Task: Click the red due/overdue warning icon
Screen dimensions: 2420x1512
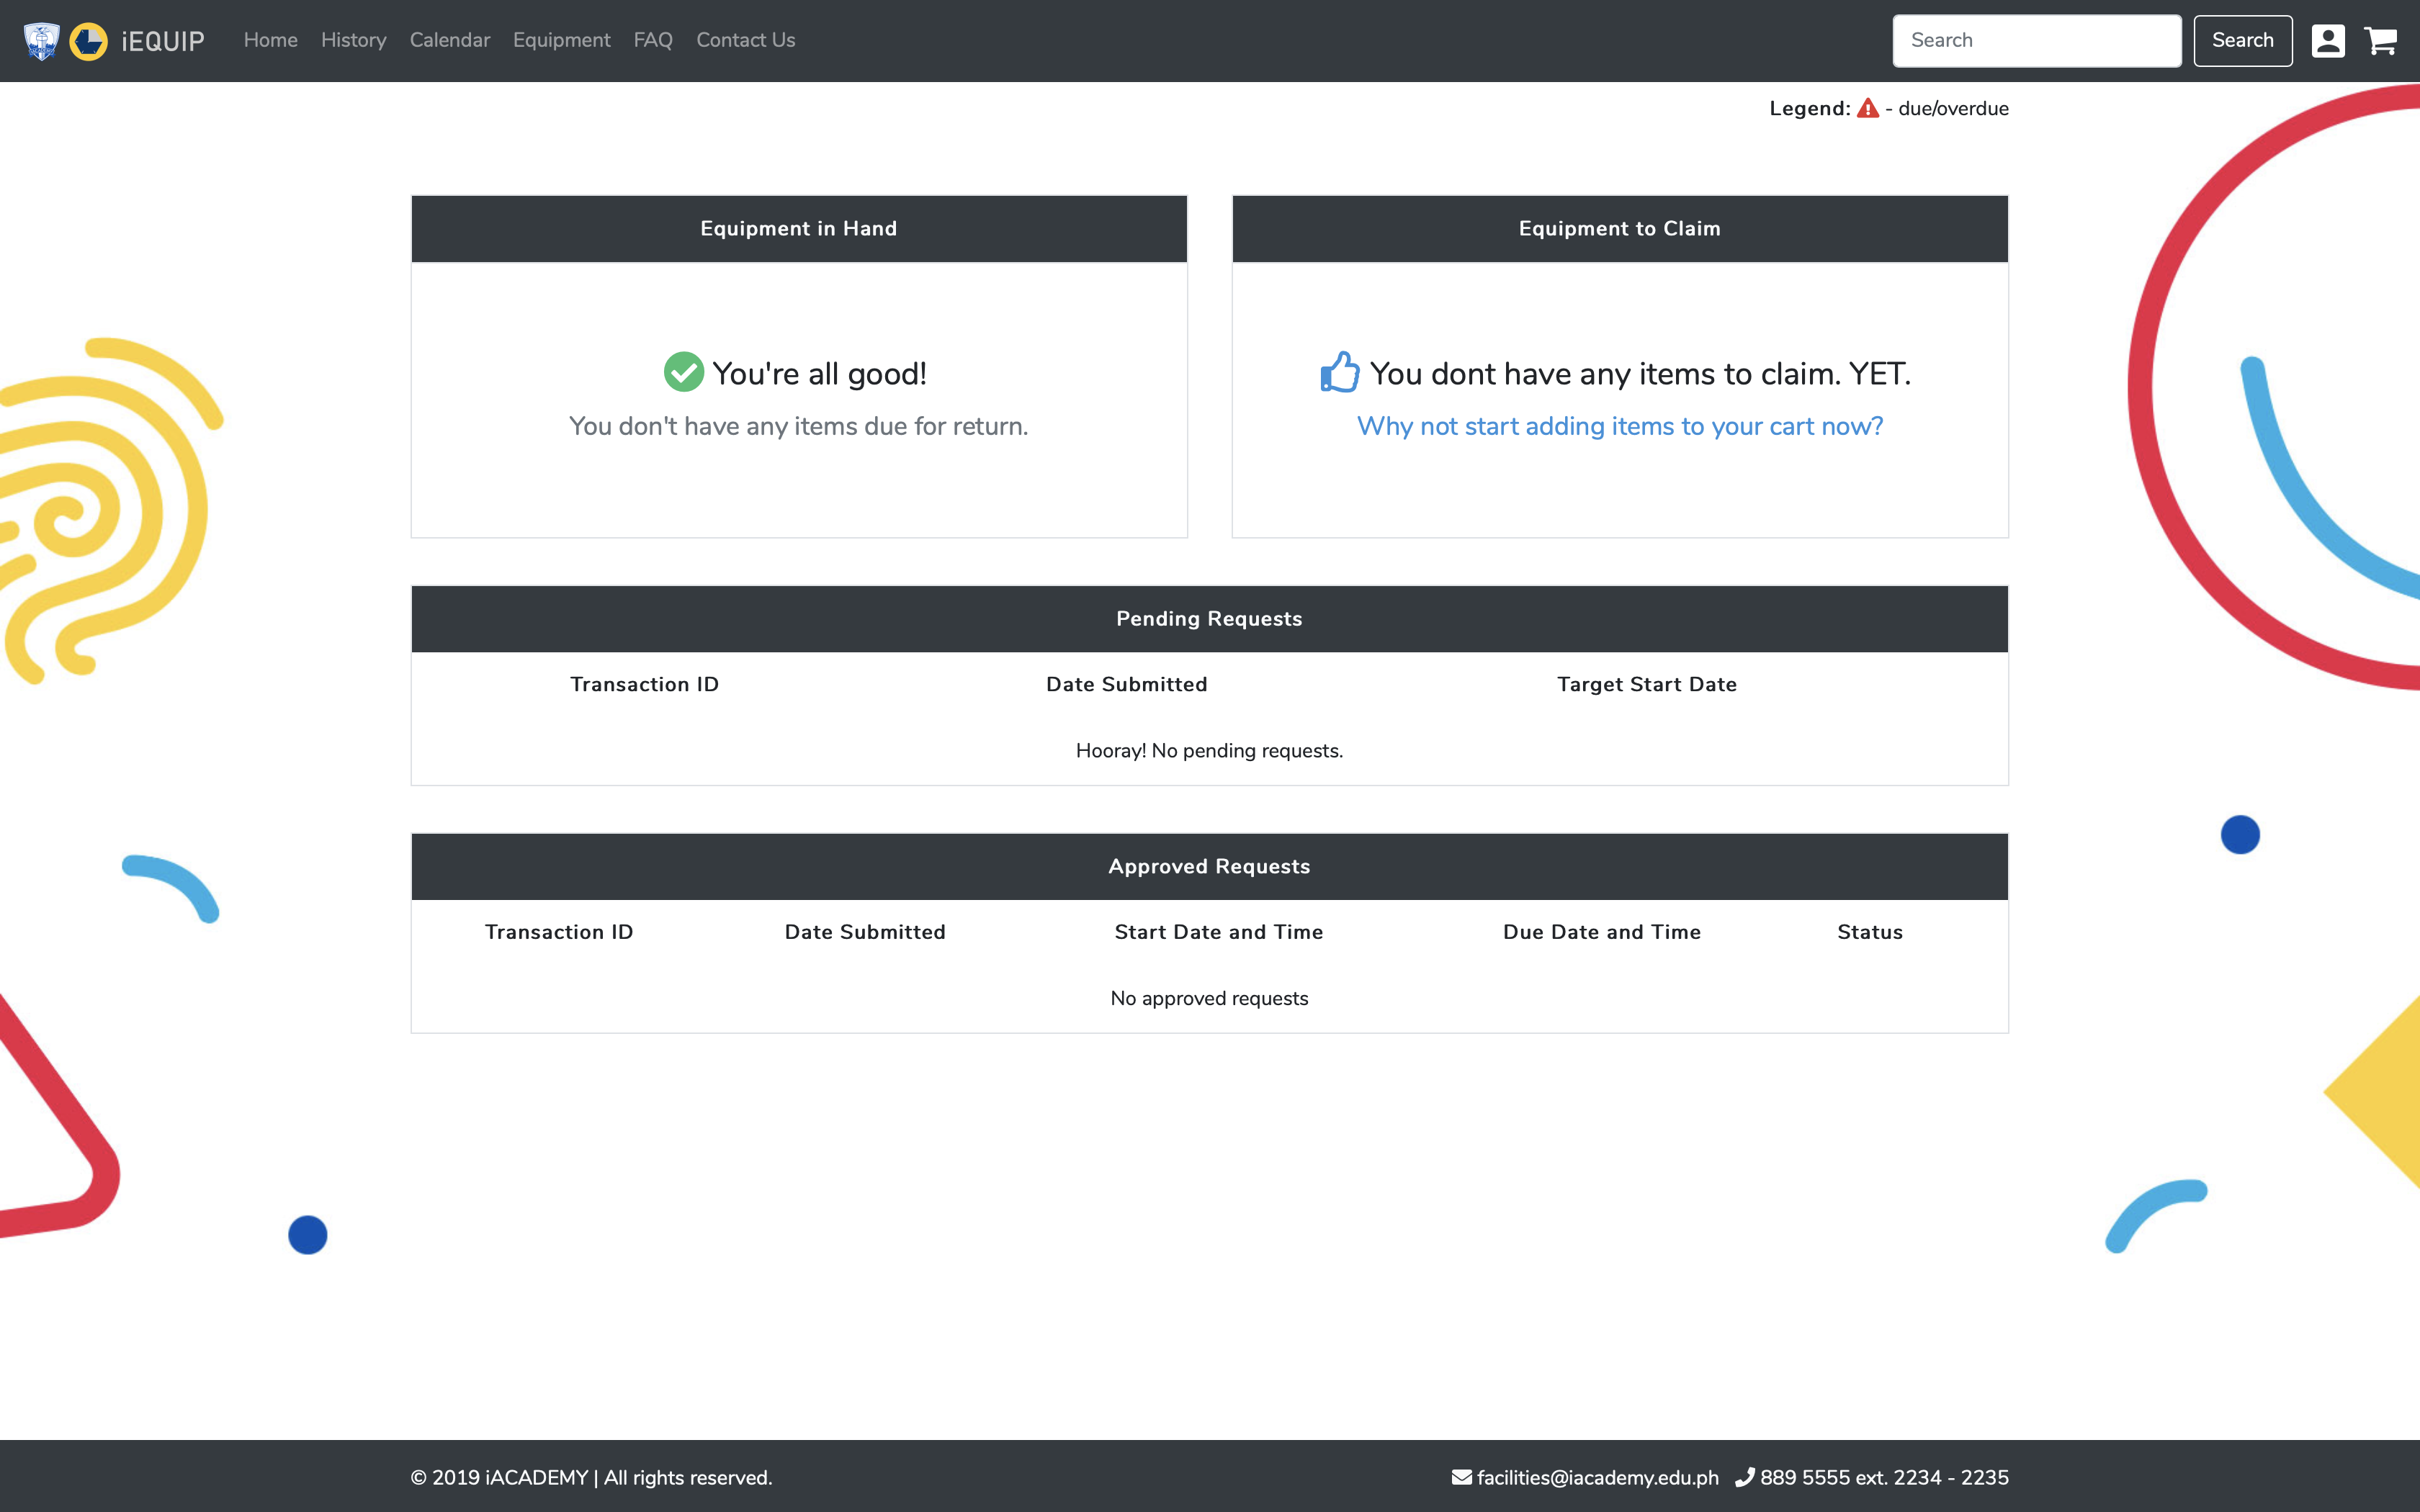Action: pos(1868,108)
